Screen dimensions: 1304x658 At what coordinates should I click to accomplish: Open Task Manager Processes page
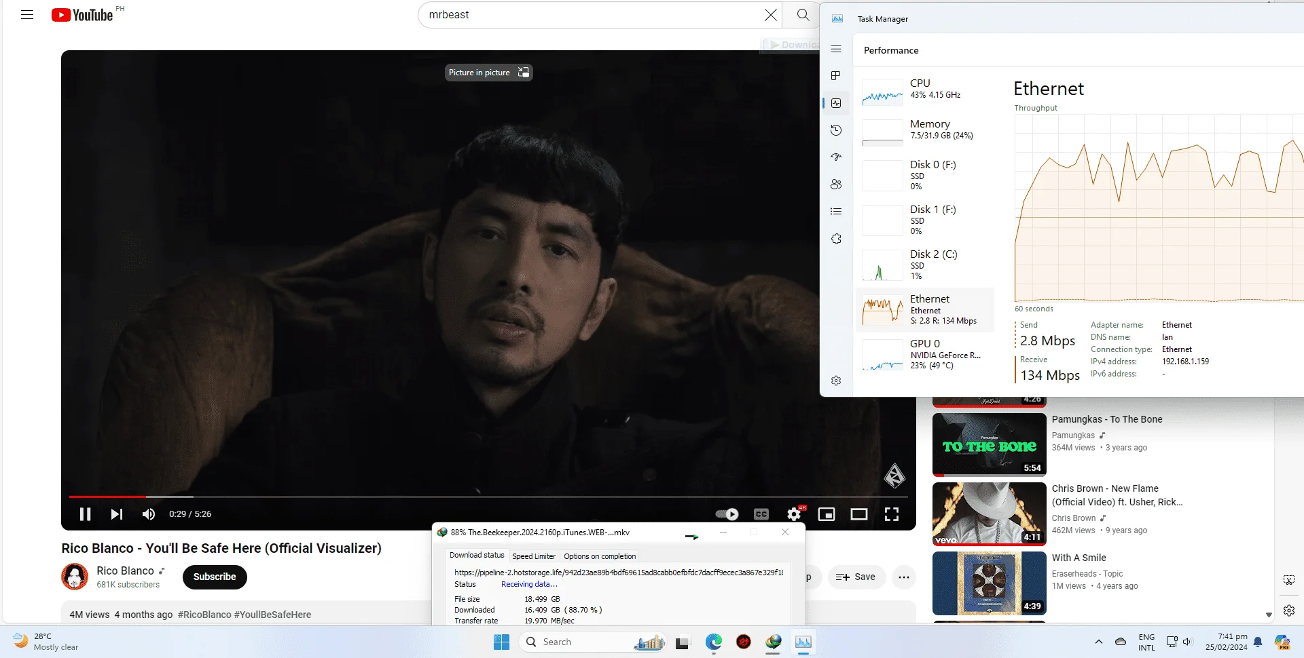pyautogui.click(x=836, y=76)
